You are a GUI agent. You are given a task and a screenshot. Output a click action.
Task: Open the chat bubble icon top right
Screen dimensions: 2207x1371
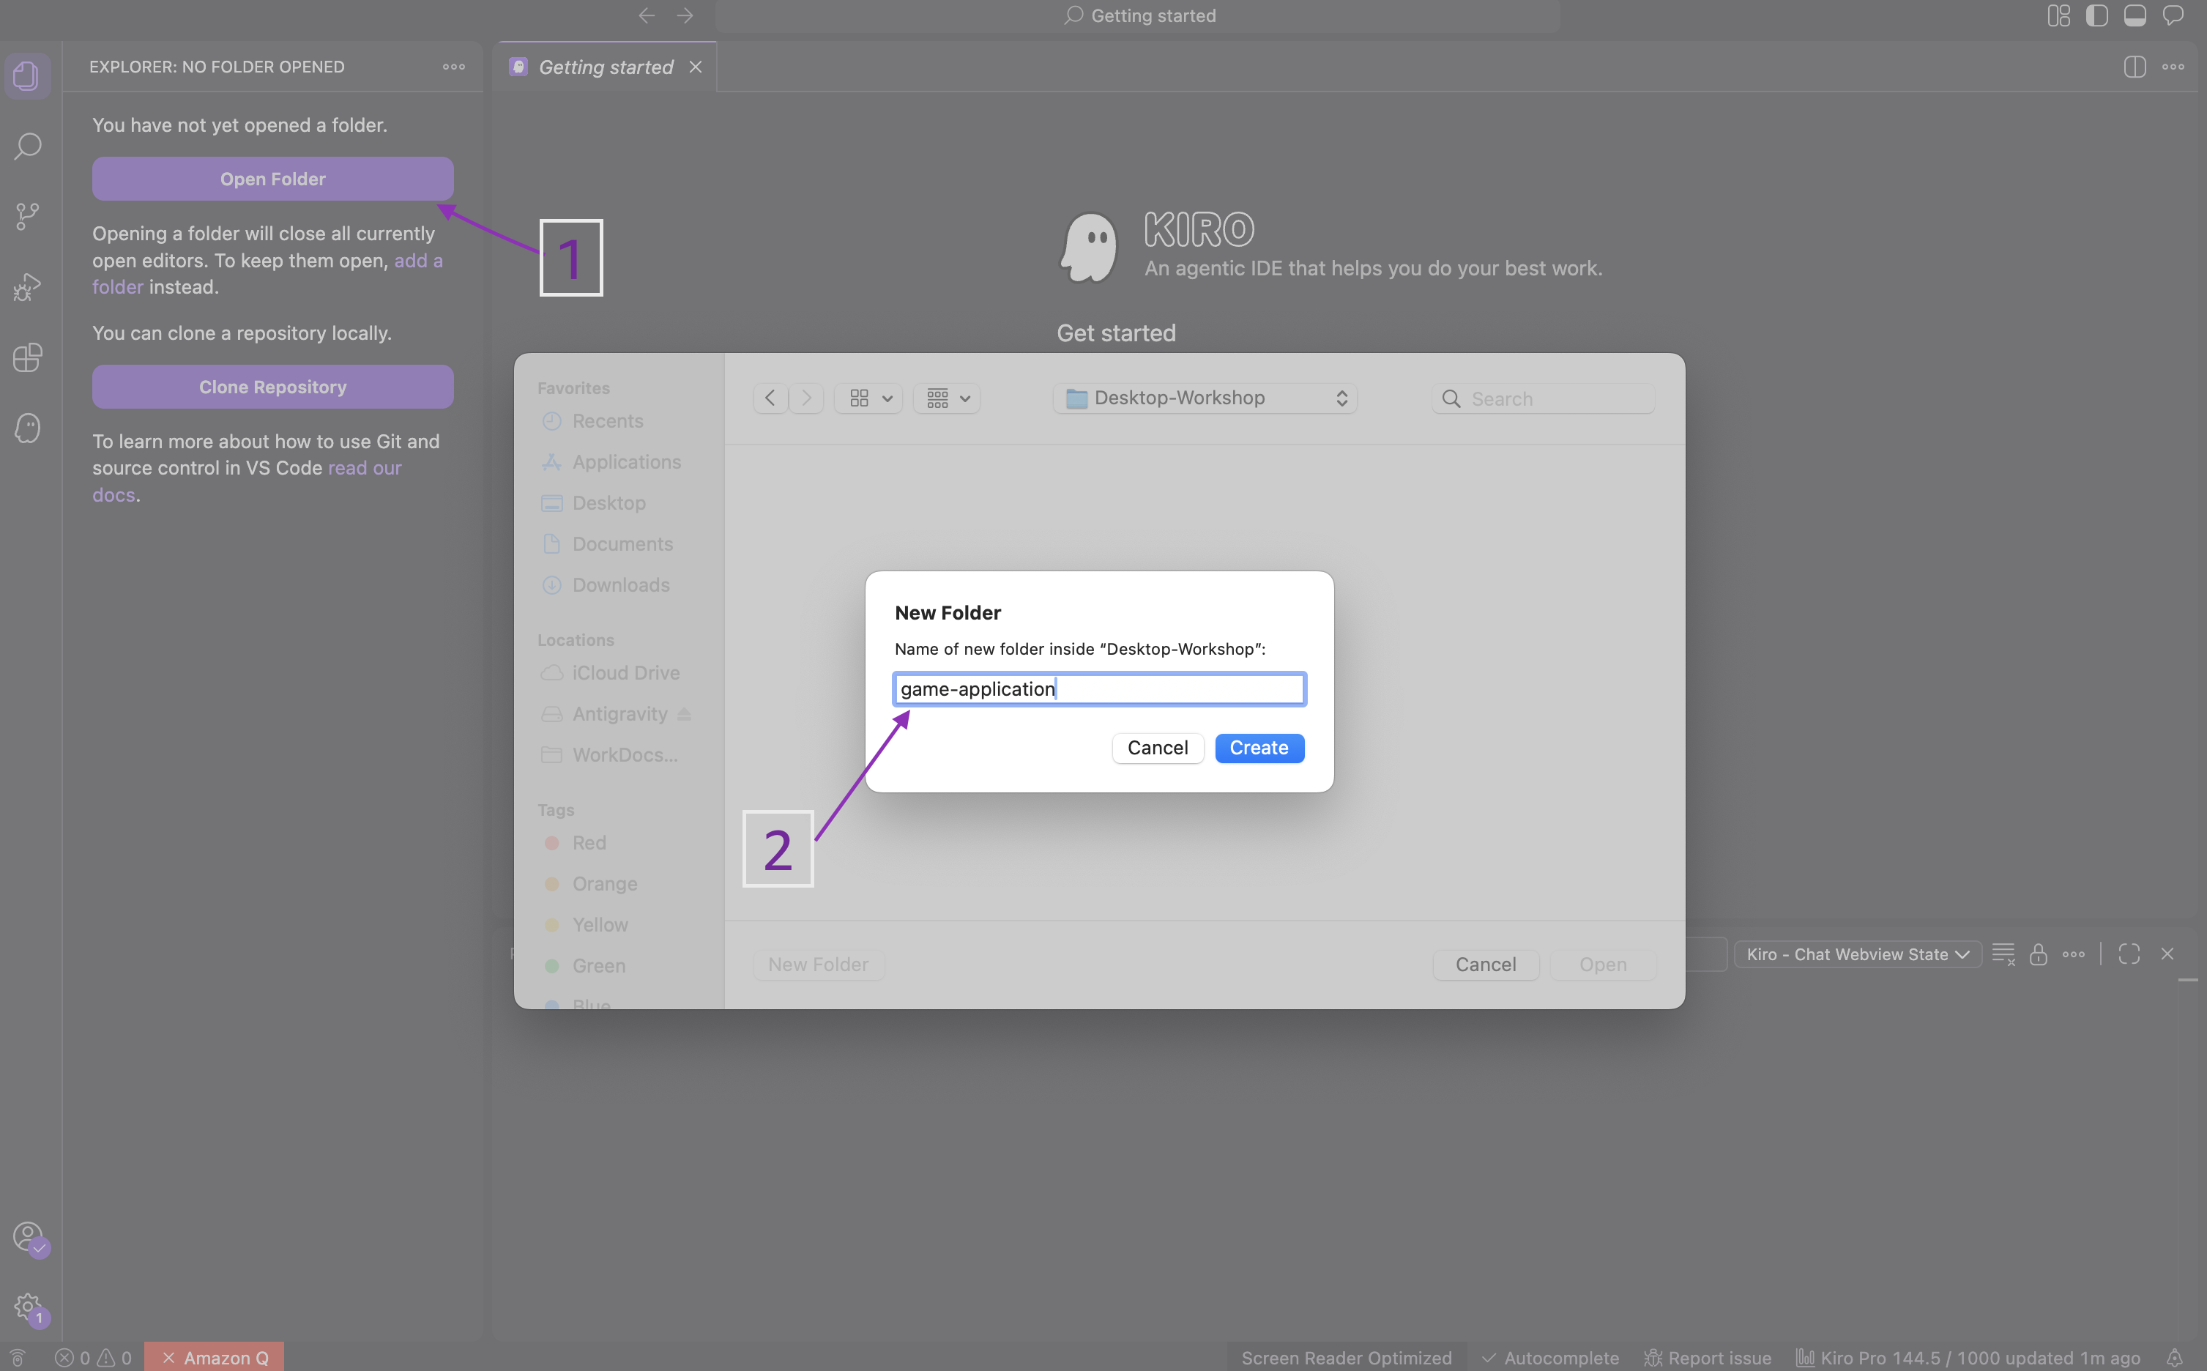click(2174, 15)
